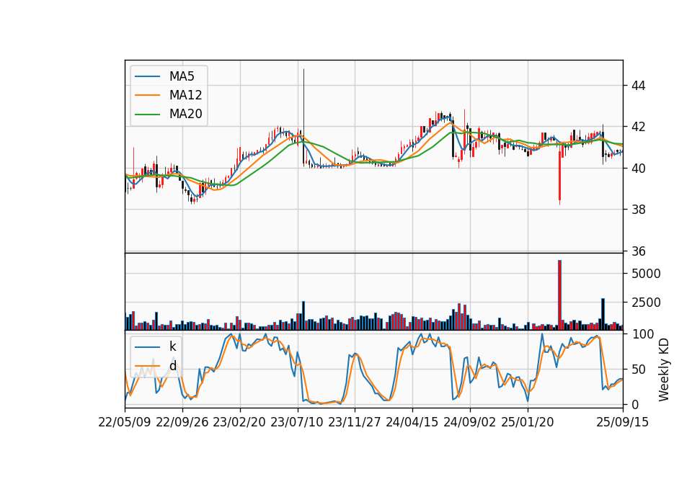Click the 24/04/15 date tick label
Viewport: 692px width, 497px height.
(412, 422)
